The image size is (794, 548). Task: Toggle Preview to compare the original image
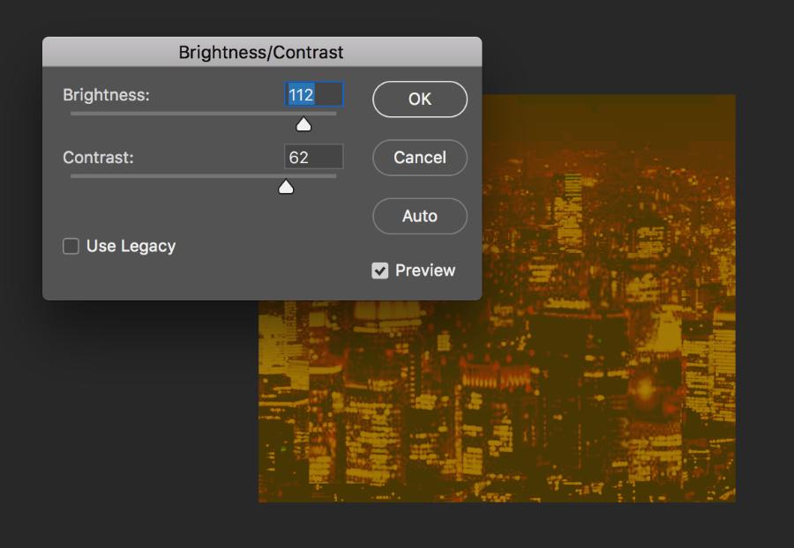click(x=381, y=270)
